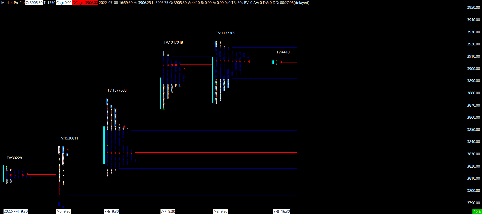Click the "TV:30228" total volume label
The height and width of the screenshot is (214, 482).
click(x=14, y=158)
